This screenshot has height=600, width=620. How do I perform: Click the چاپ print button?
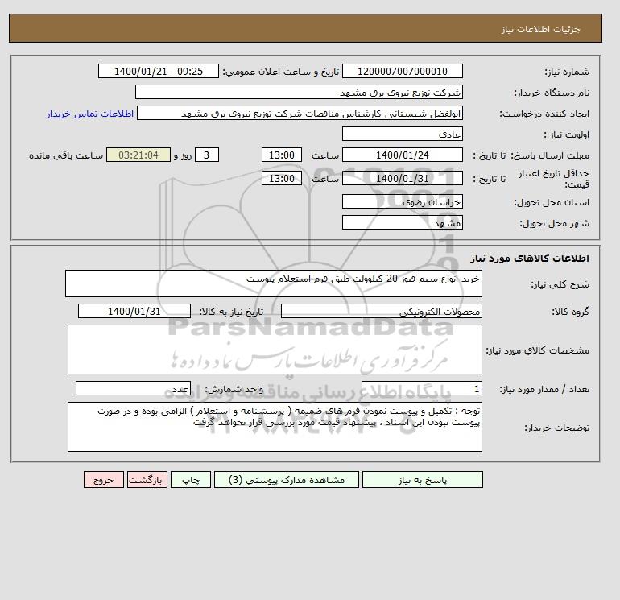coord(191,479)
